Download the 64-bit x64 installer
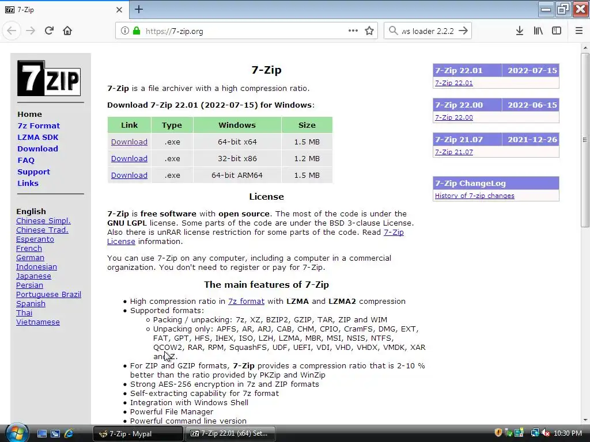This screenshot has height=442, width=590. (x=129, y=142)
